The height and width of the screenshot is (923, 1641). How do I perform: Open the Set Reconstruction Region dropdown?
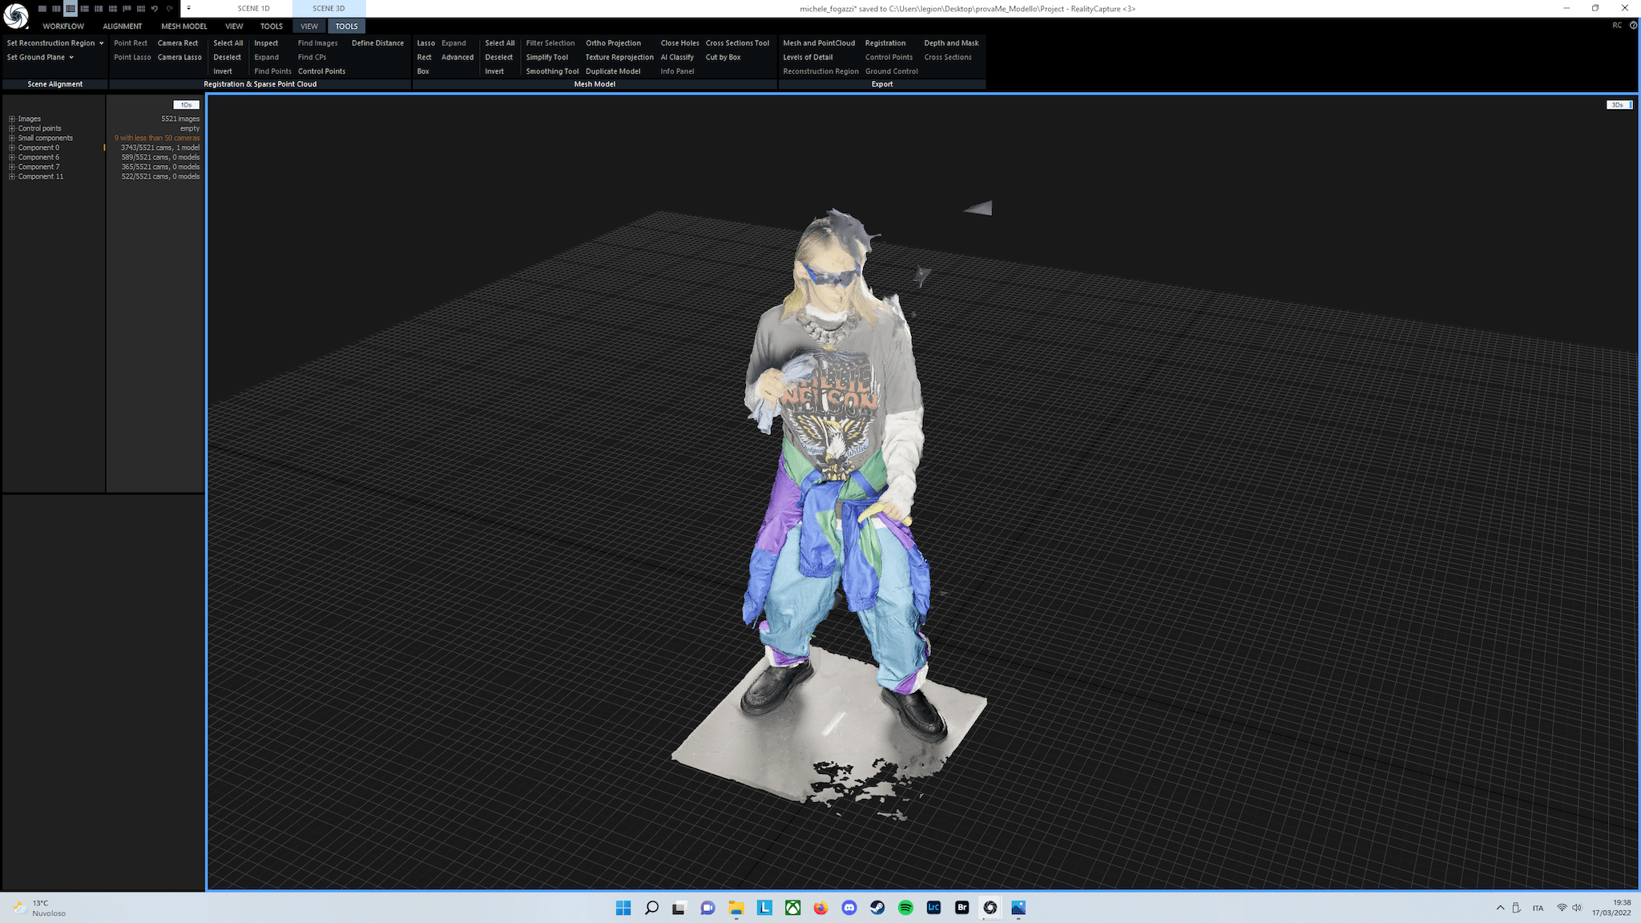[x=101, y=43]
